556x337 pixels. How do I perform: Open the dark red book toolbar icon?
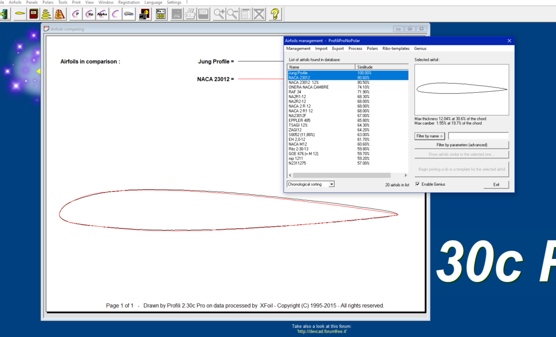coord(34,14)
